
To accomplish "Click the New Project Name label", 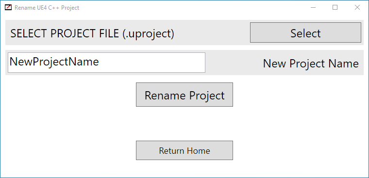I will tap(311, 64).
